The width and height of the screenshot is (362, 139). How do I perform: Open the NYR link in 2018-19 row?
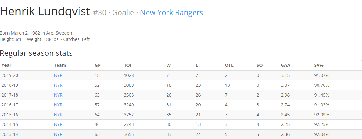[58, 85]
